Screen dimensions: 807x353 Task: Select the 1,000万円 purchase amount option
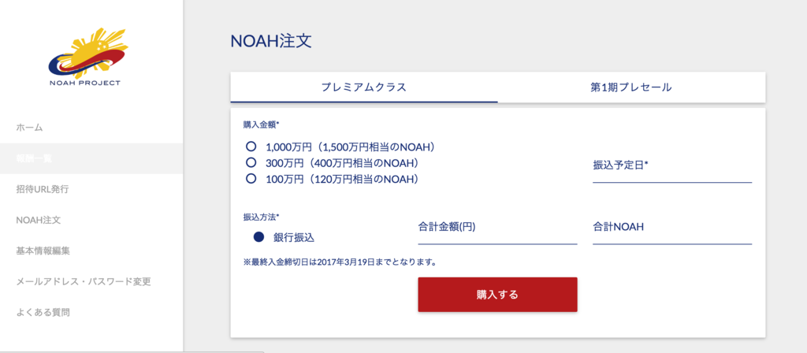click(251, 147)
